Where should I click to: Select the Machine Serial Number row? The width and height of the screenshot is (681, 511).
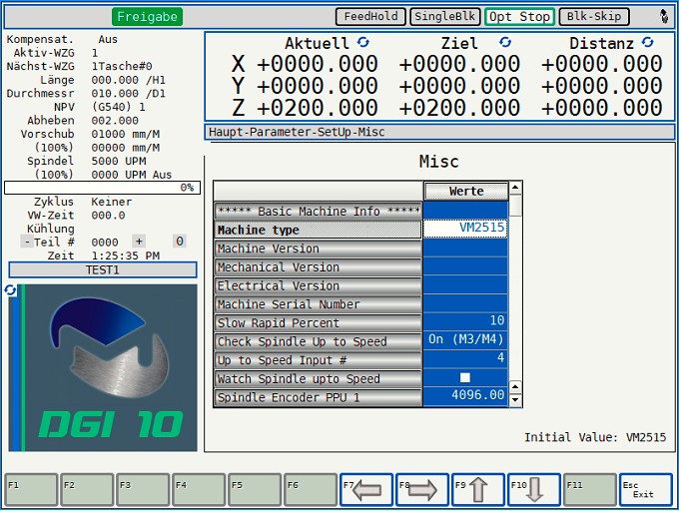(318, 304)
